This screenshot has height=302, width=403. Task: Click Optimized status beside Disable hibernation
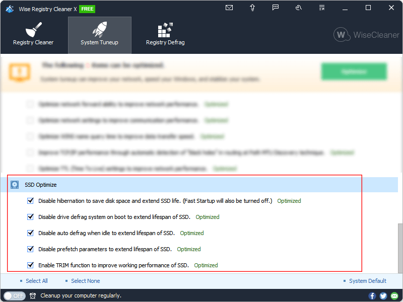(x=289, y=201)
